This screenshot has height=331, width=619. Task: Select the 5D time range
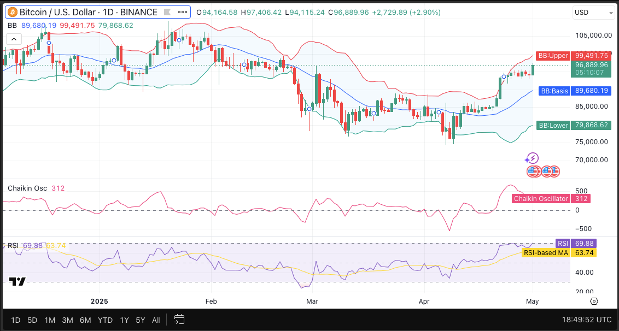(32, 320)
